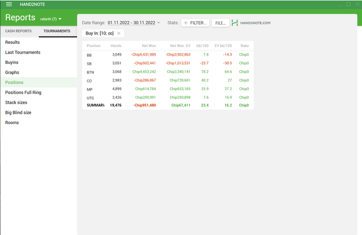Open the Graphs report
Screen dimensions: 362x235
click(x=12, y=73)
